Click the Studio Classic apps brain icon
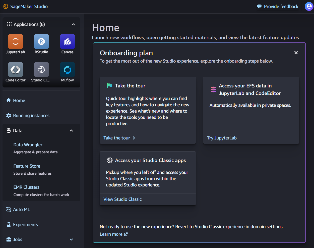 pyautogui.click(x=110, y=160)
